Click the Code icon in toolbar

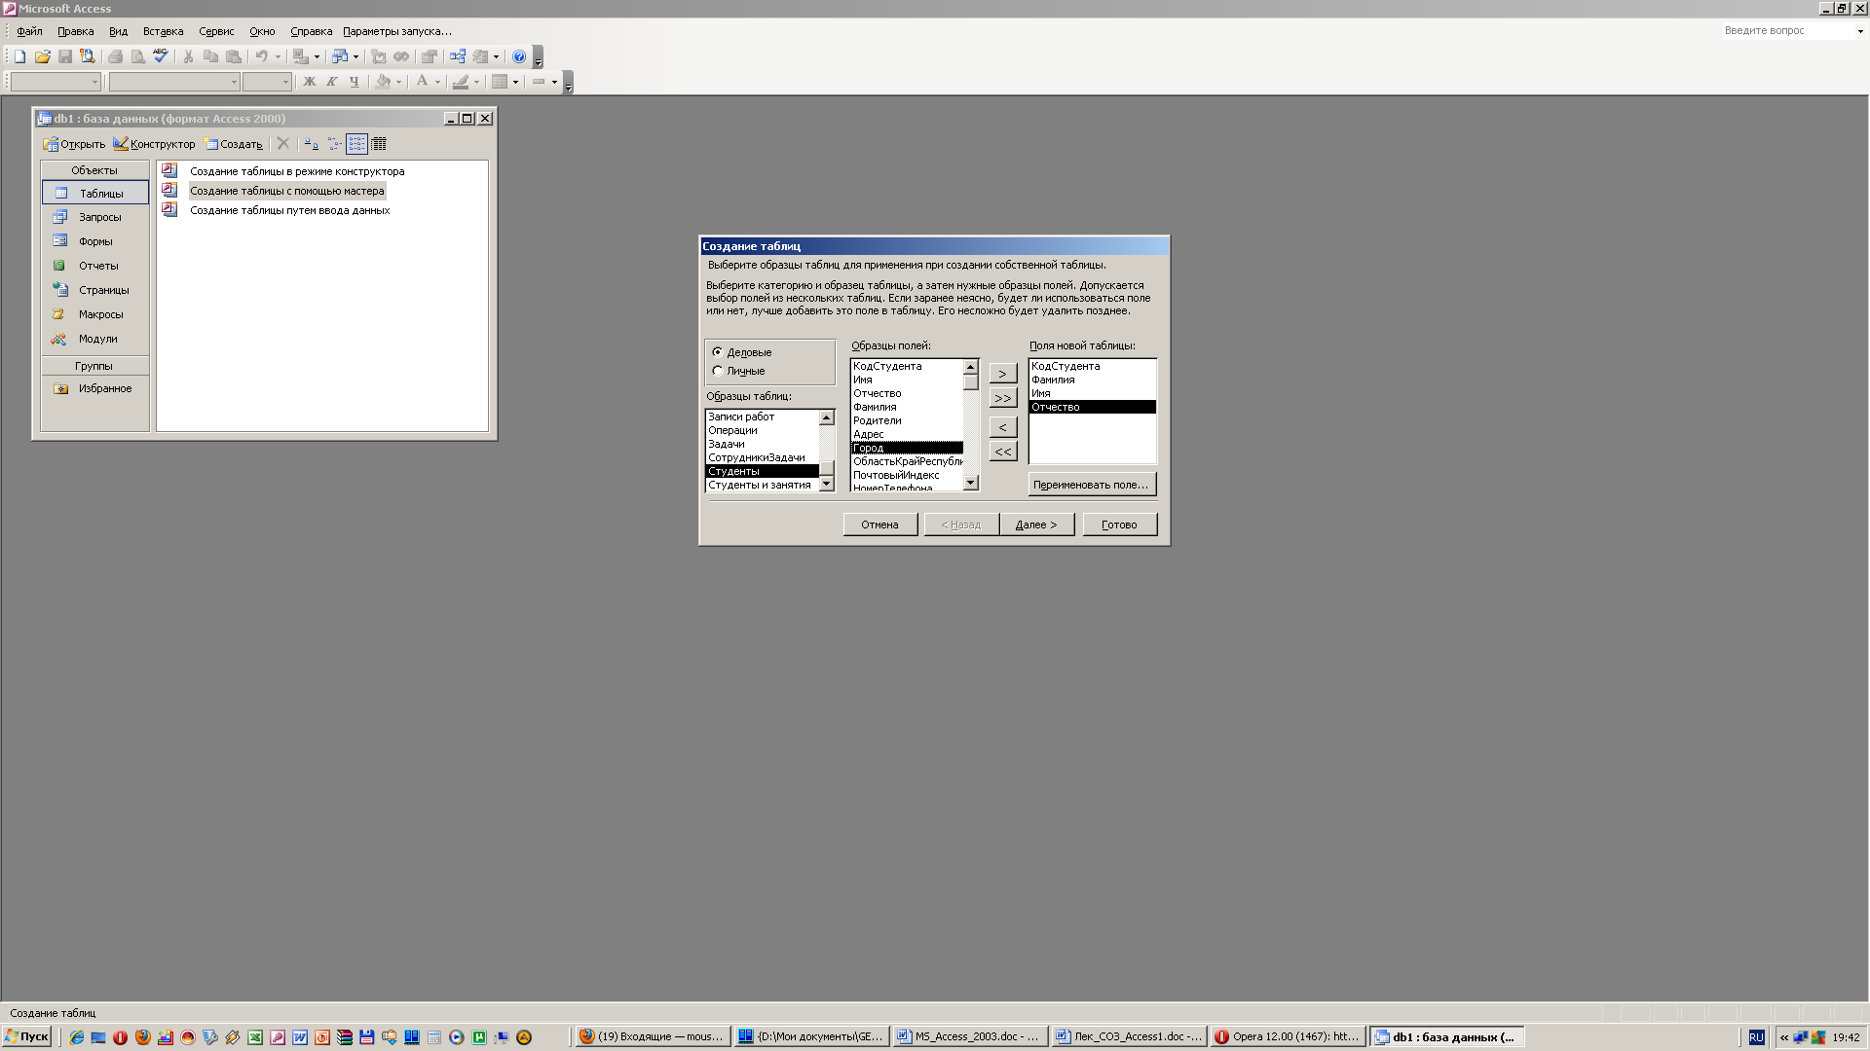pyautogui.click(x=379, y=56)
